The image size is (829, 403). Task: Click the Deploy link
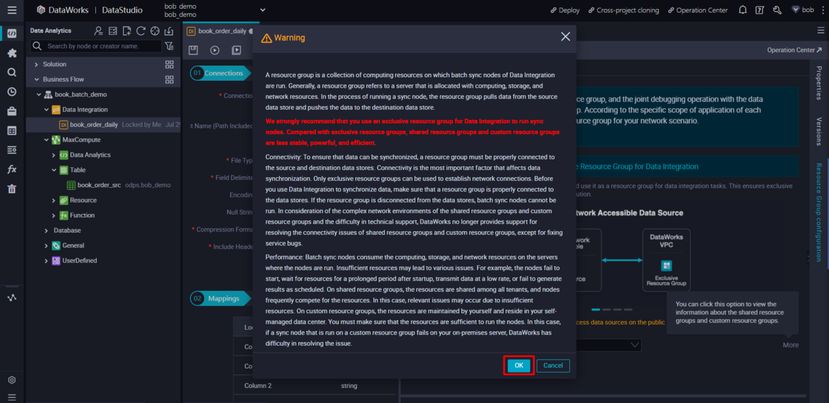[x=564, y=10]
